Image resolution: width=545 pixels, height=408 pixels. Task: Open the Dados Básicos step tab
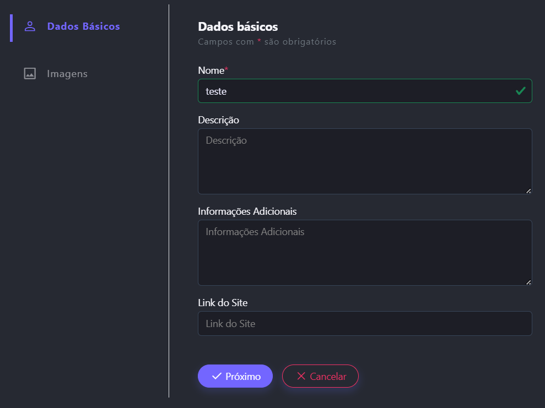pos(83,26)
